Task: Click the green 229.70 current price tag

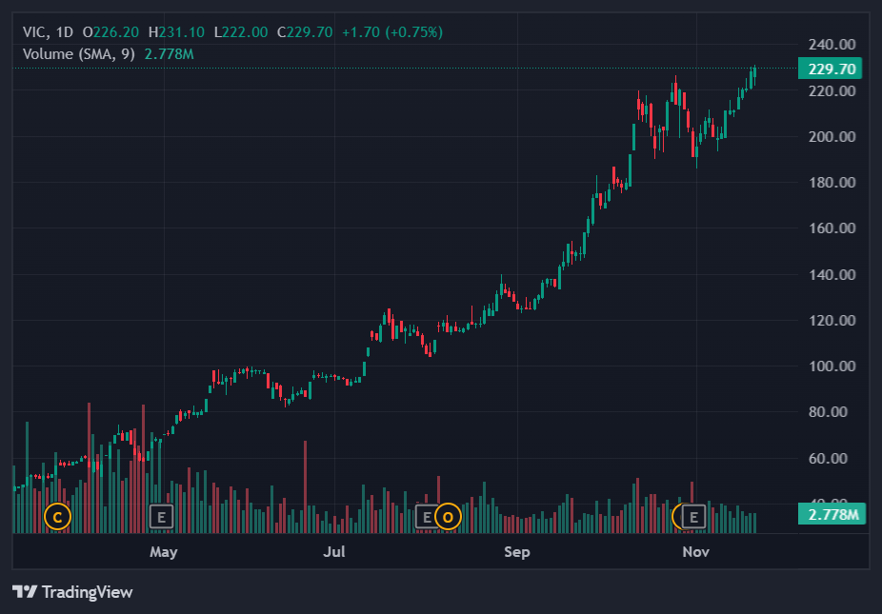Action: pyautogui.click(x=832, y=69)
